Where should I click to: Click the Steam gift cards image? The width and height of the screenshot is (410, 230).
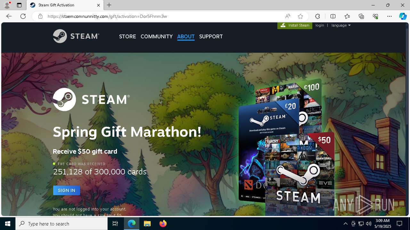point(287,147)
